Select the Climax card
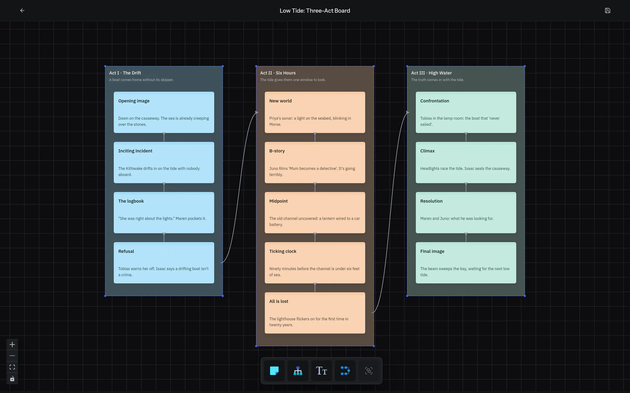 (x=466, y=162)
